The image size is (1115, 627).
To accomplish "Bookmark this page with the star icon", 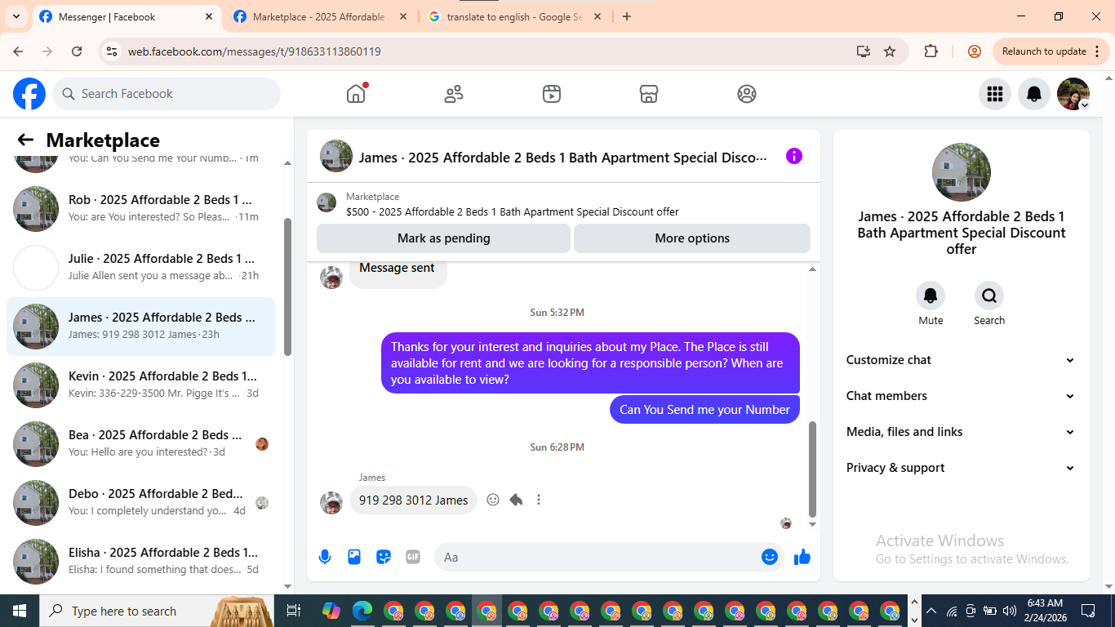I will (890, 51).
